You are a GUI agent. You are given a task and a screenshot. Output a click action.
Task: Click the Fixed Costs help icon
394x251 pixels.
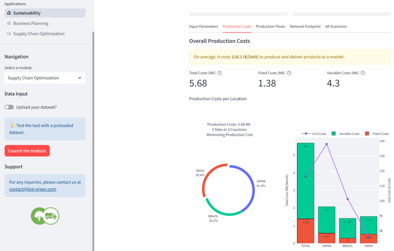click(289, 73)
